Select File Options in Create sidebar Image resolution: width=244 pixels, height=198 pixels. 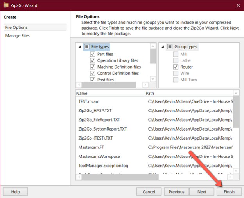point(35,27)
